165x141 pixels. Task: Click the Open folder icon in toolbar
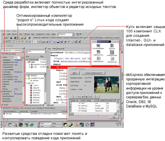[x=6, y=38]
